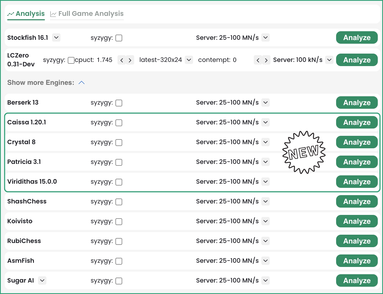This screenshot has width=383, height=294.
Task: Open ShashChess server speed dropdown
Action: click(265, 201)
